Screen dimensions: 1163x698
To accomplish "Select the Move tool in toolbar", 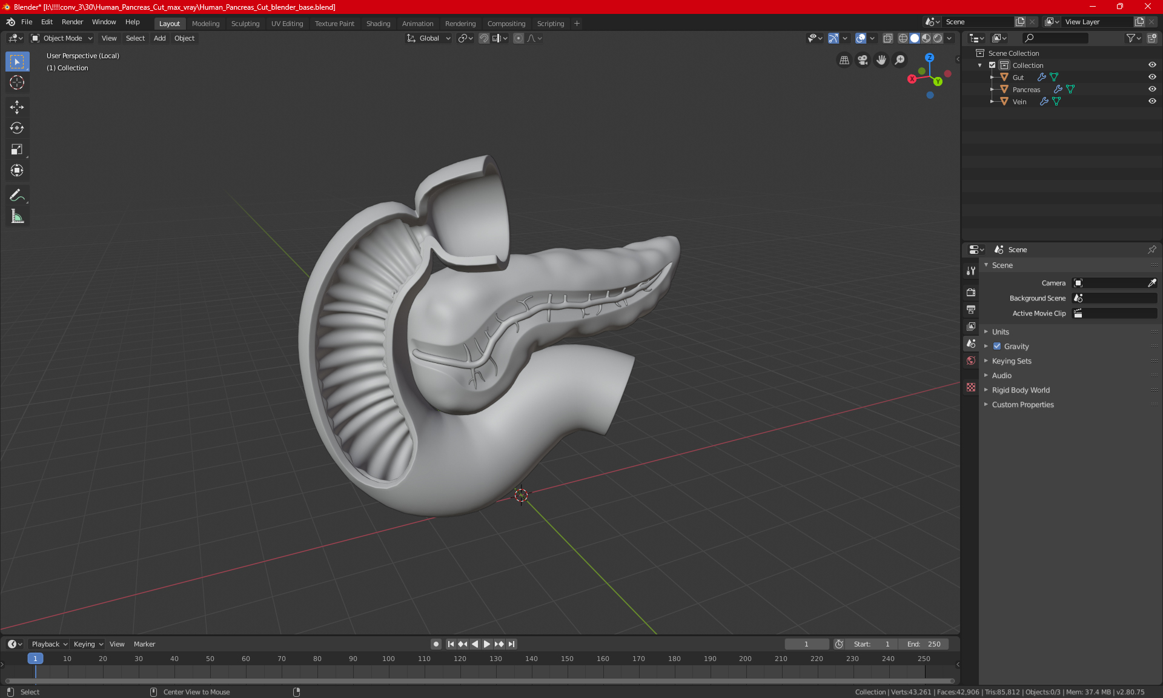I will (x=17, y=107).
